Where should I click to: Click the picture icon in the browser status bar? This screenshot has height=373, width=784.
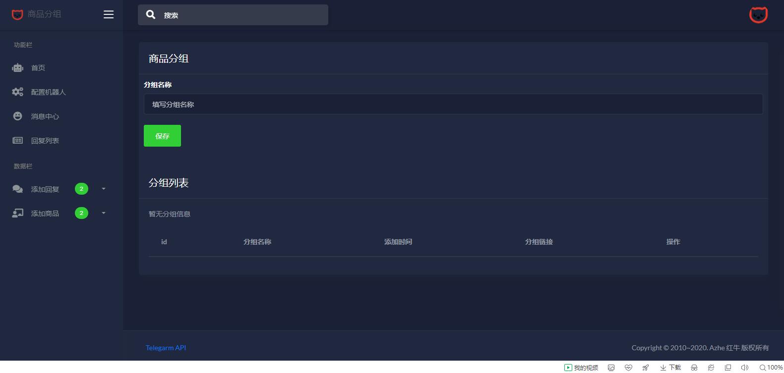611,368
